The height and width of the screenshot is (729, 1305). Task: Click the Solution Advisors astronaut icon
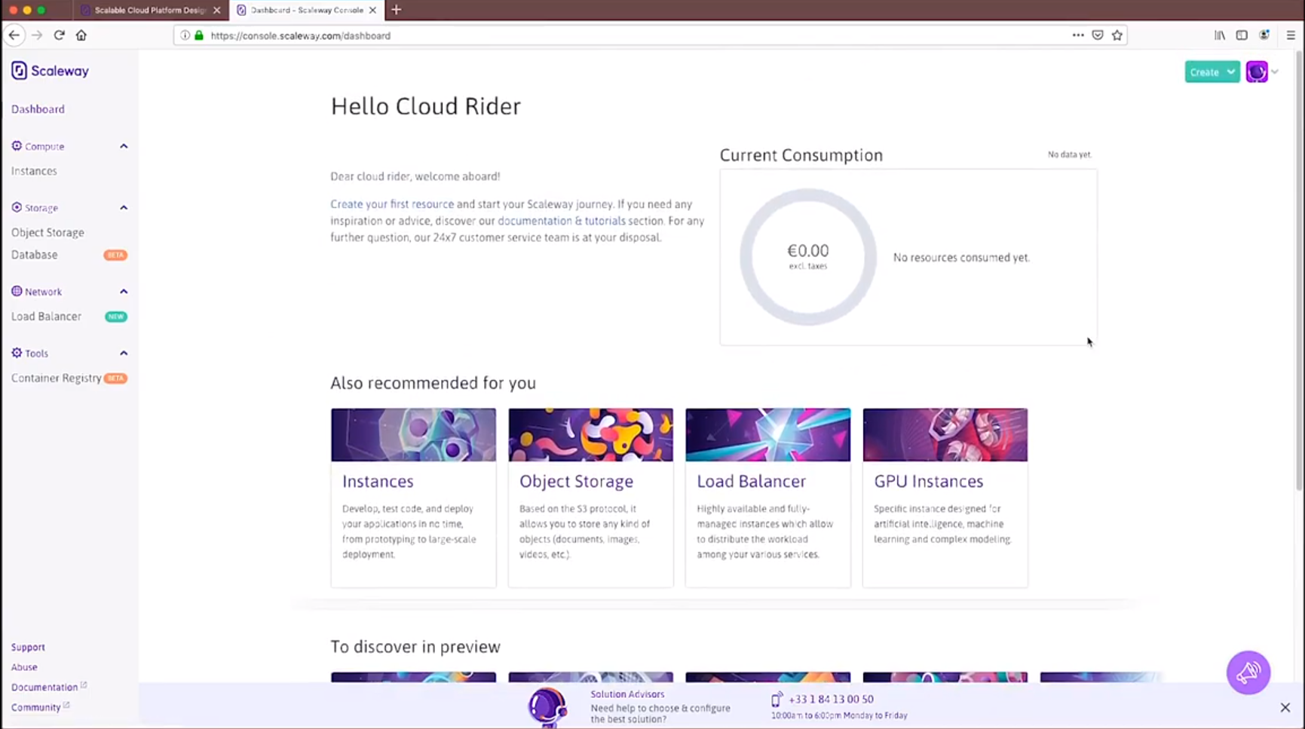[x=547, y=707]
